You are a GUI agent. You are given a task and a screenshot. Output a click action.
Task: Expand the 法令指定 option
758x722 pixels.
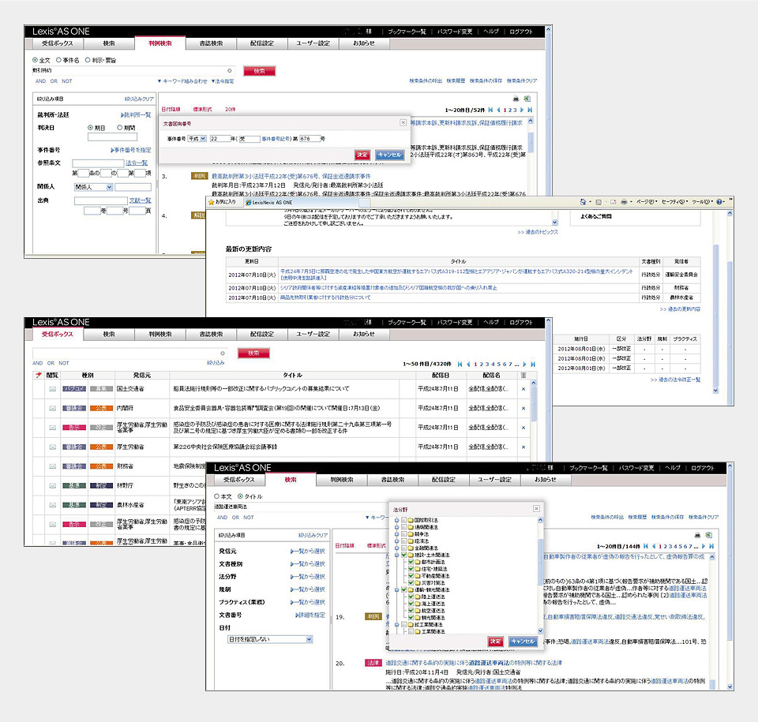tap(223, 81)
